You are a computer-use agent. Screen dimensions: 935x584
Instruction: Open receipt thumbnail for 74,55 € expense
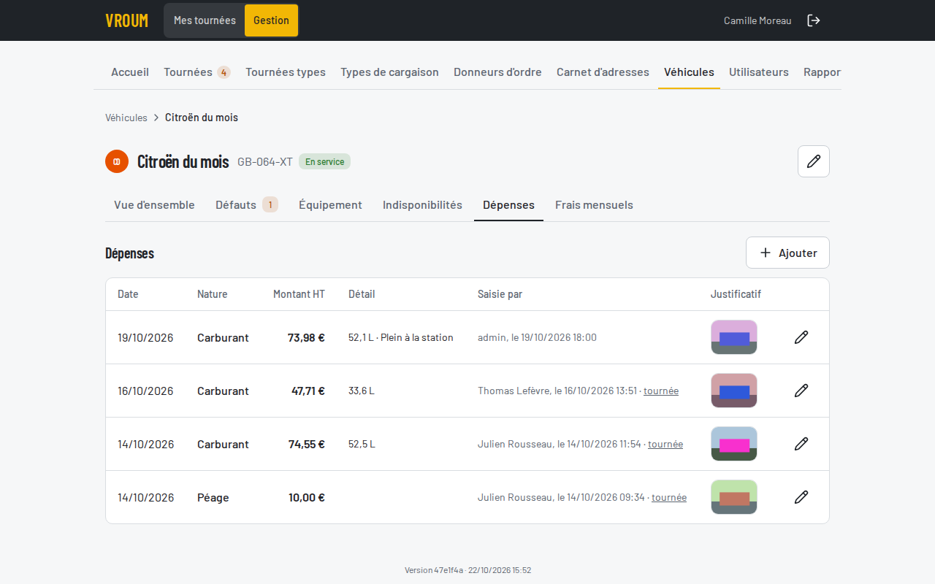pos(734,444)
